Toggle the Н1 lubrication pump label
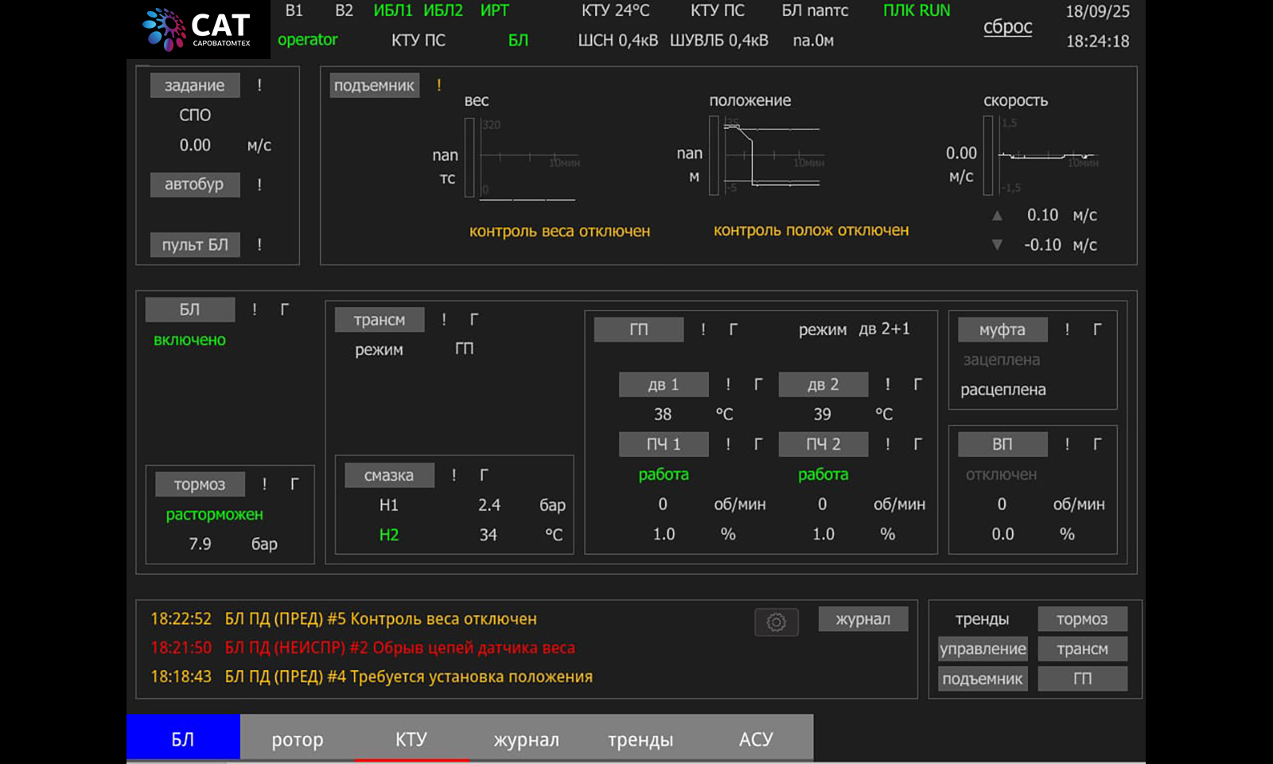1273x764 pixels. click(x=388, y=505)
